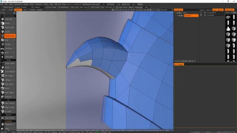Select the Split Rings tool
237x133 pixels.
[8, 84]
